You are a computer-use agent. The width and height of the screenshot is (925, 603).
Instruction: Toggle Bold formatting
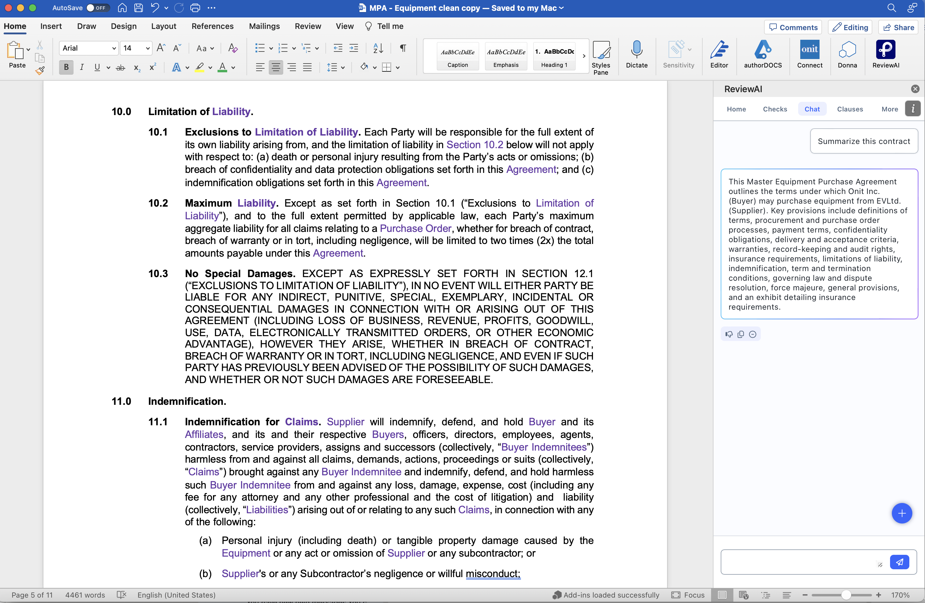(x=66, y=67)
